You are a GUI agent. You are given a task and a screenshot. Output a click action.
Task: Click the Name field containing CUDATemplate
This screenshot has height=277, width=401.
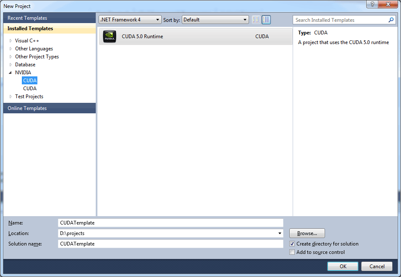170,223
